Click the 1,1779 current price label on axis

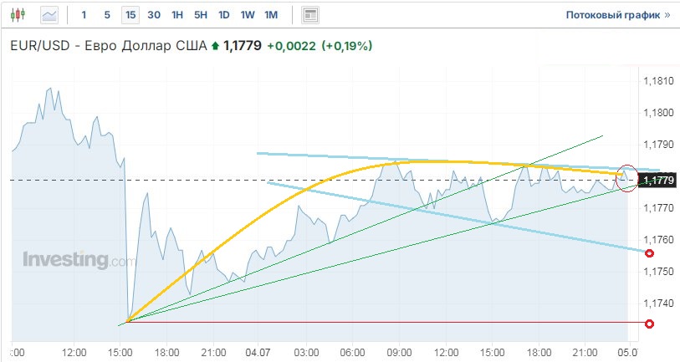point(657,180)
